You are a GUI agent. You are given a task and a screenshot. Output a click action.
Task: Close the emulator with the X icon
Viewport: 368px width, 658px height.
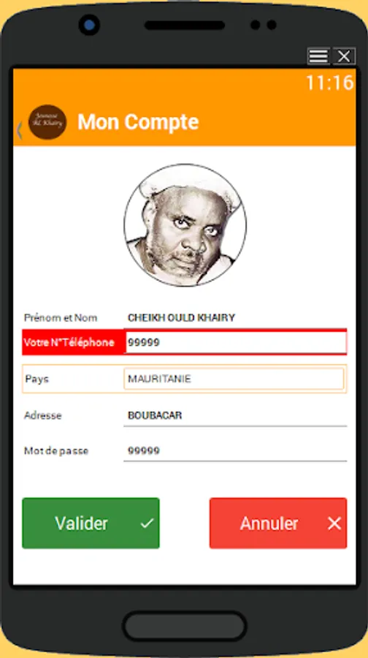344,56
